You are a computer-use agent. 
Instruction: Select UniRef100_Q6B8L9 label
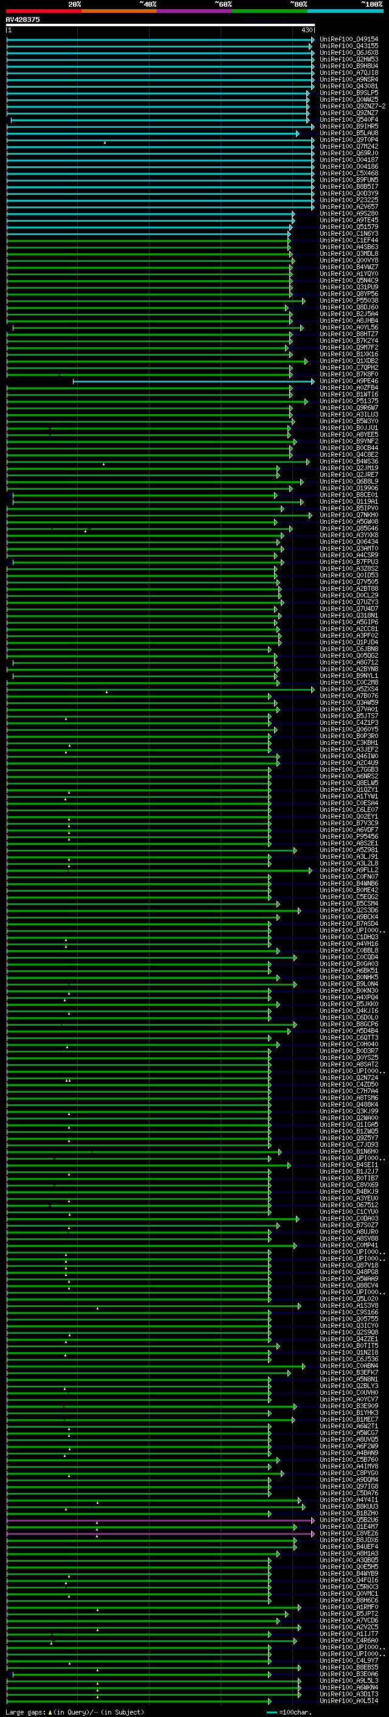tap(349, 481)
